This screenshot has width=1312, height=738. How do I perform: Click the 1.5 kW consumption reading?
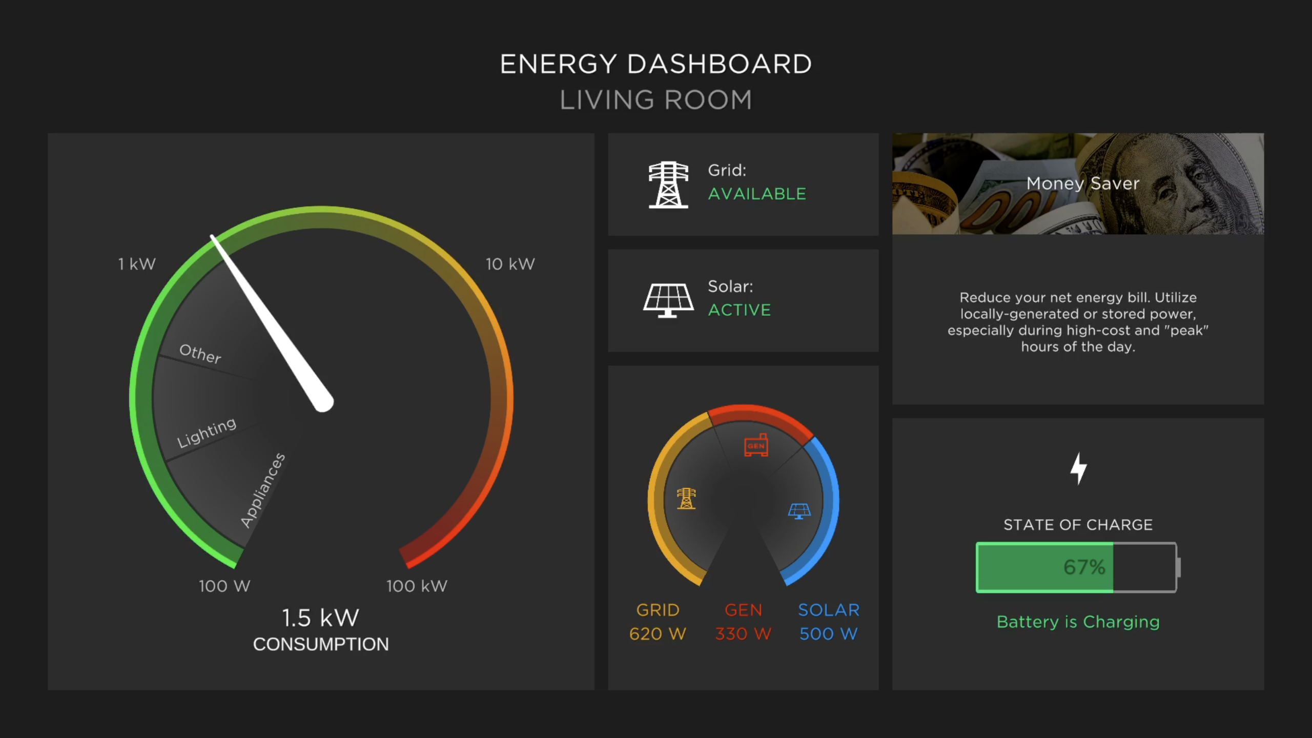pyautogui.click(x=320, y=618)
